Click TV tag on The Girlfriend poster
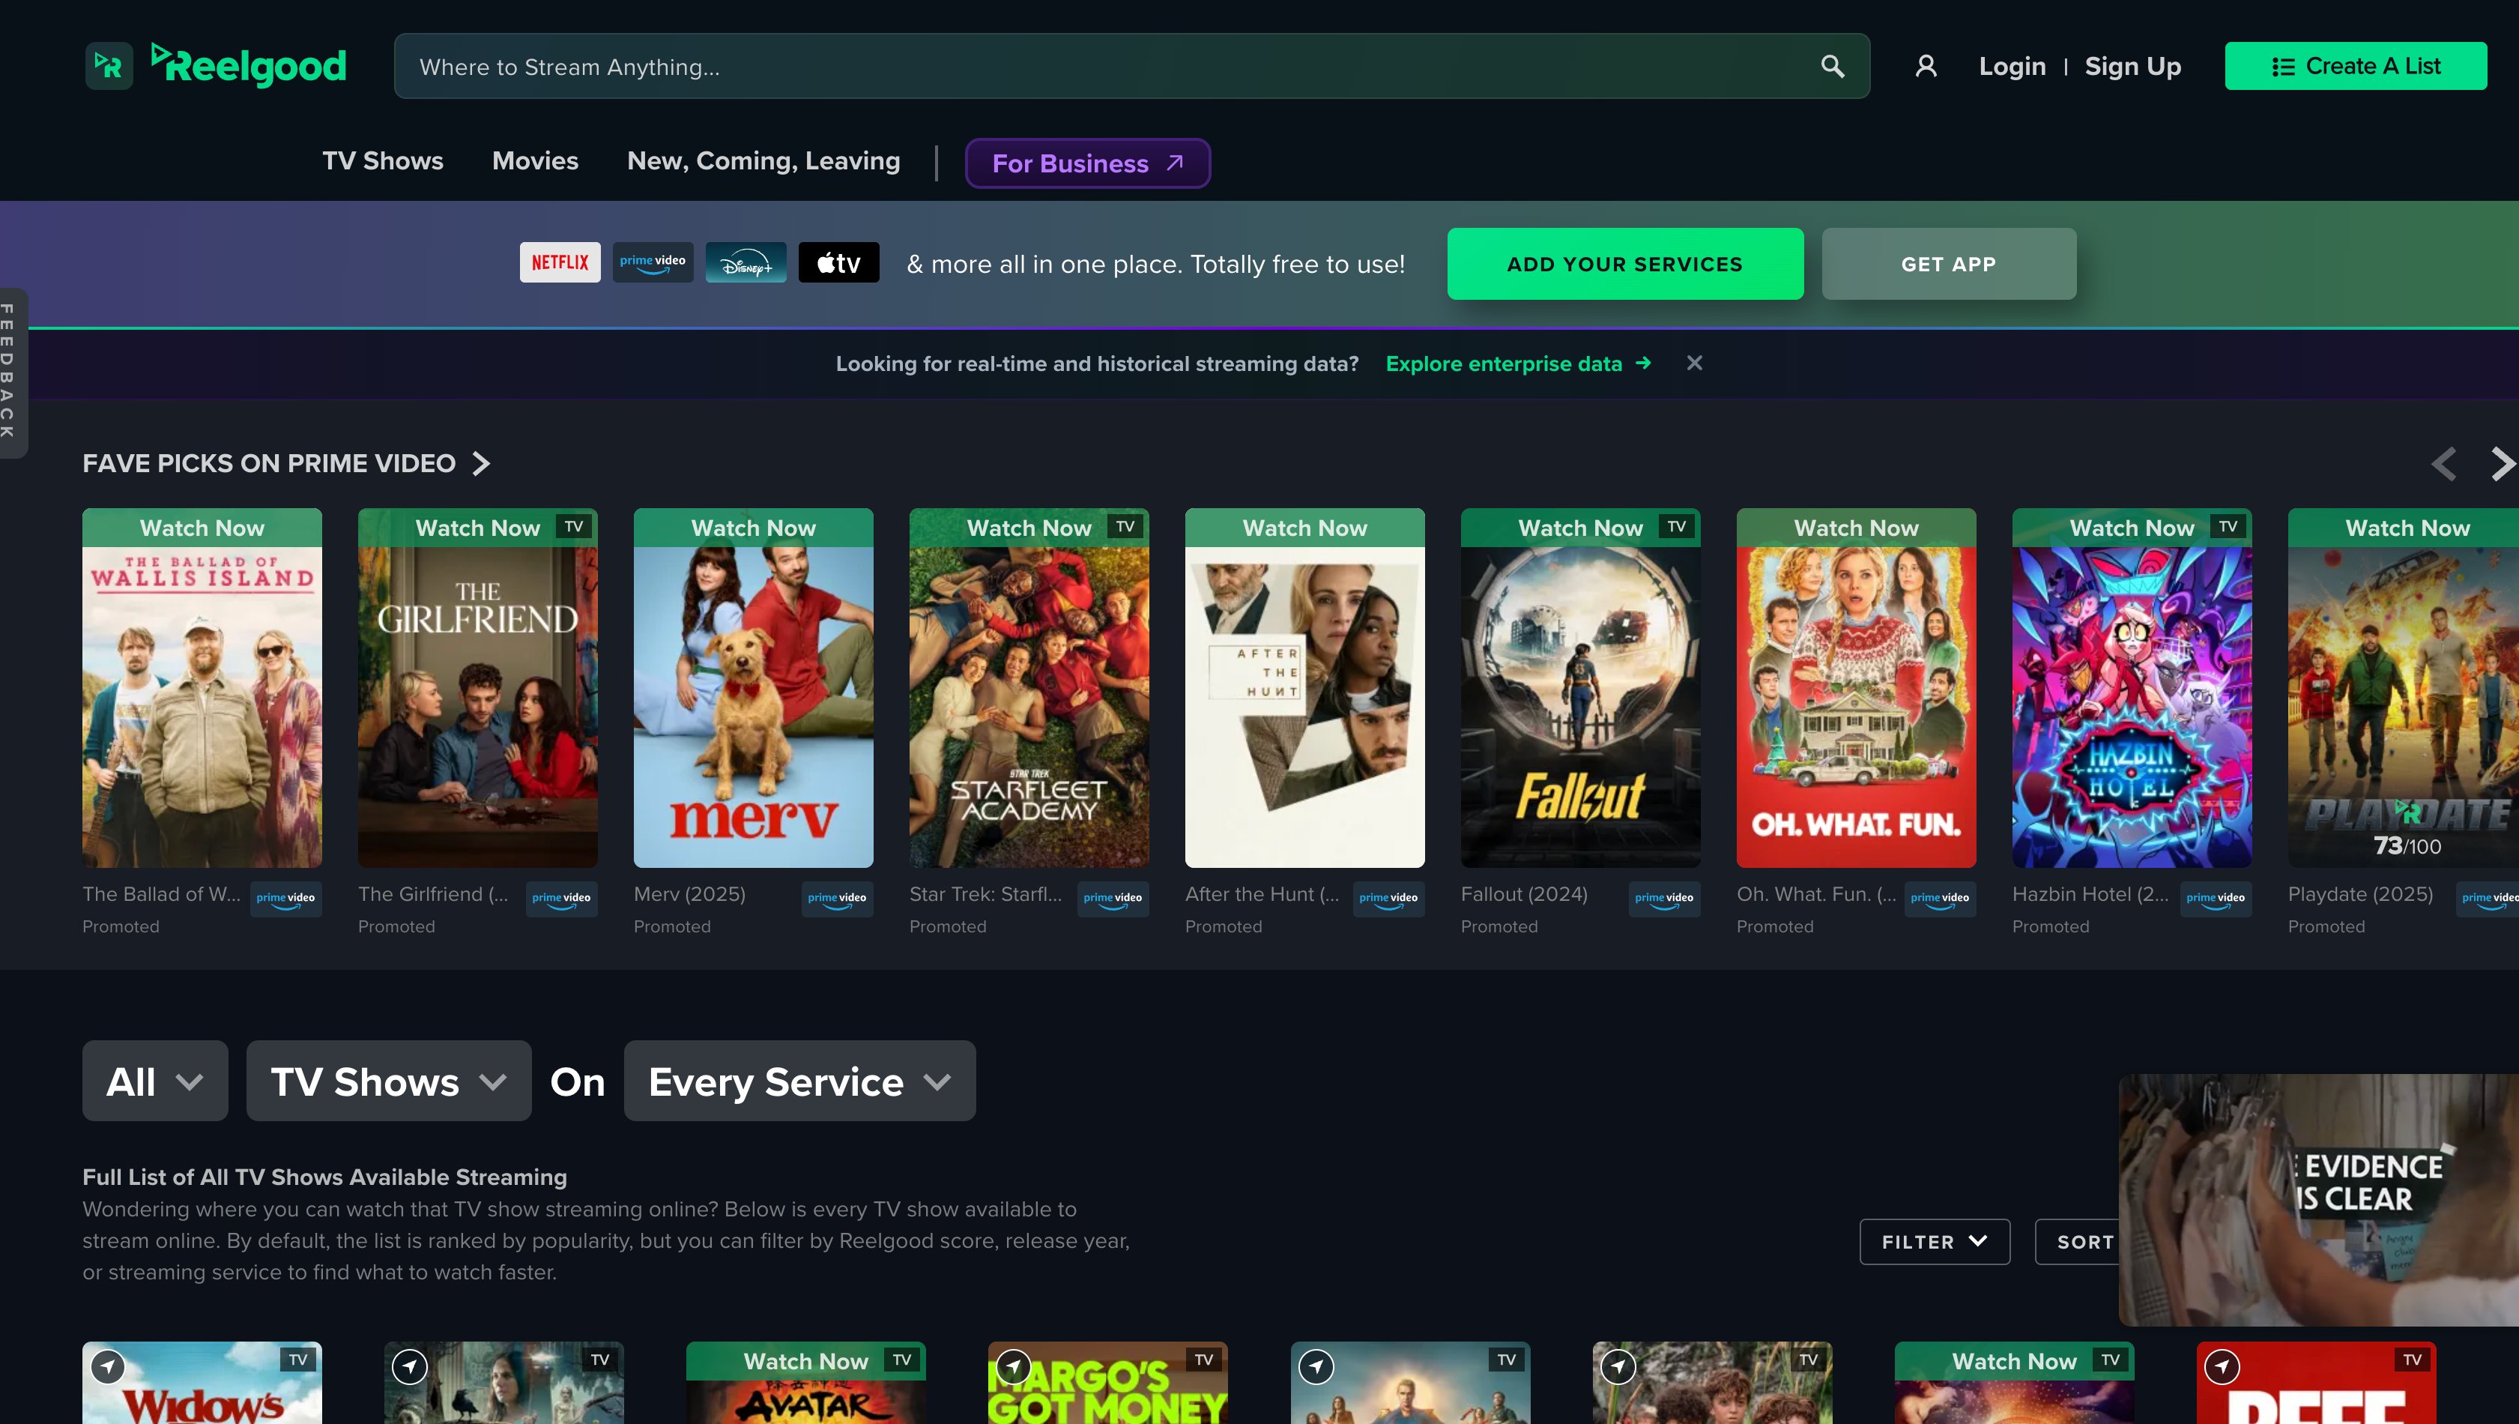The width and height of the screenshot is (2519, 1424). [x=574, y=527]
